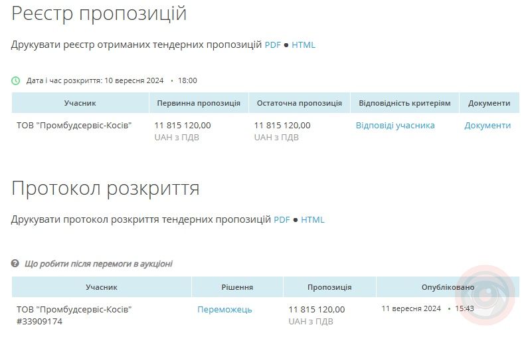The height and width of the screenshot is (343, 532).
Task: Click the 'Протокол розкриття' heading
Action: (x=105, y=189)
